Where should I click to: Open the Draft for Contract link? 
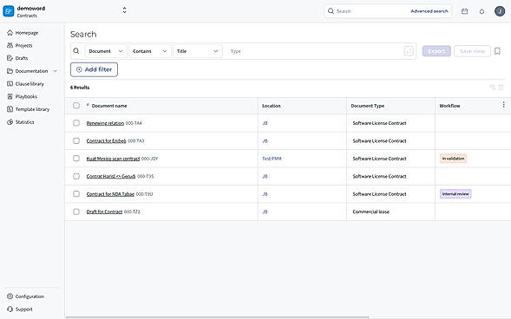point(104,212)
